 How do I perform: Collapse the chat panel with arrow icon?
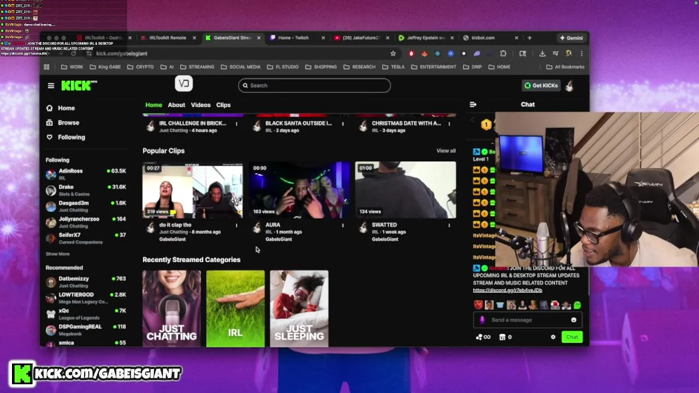(x=473, y=104)
